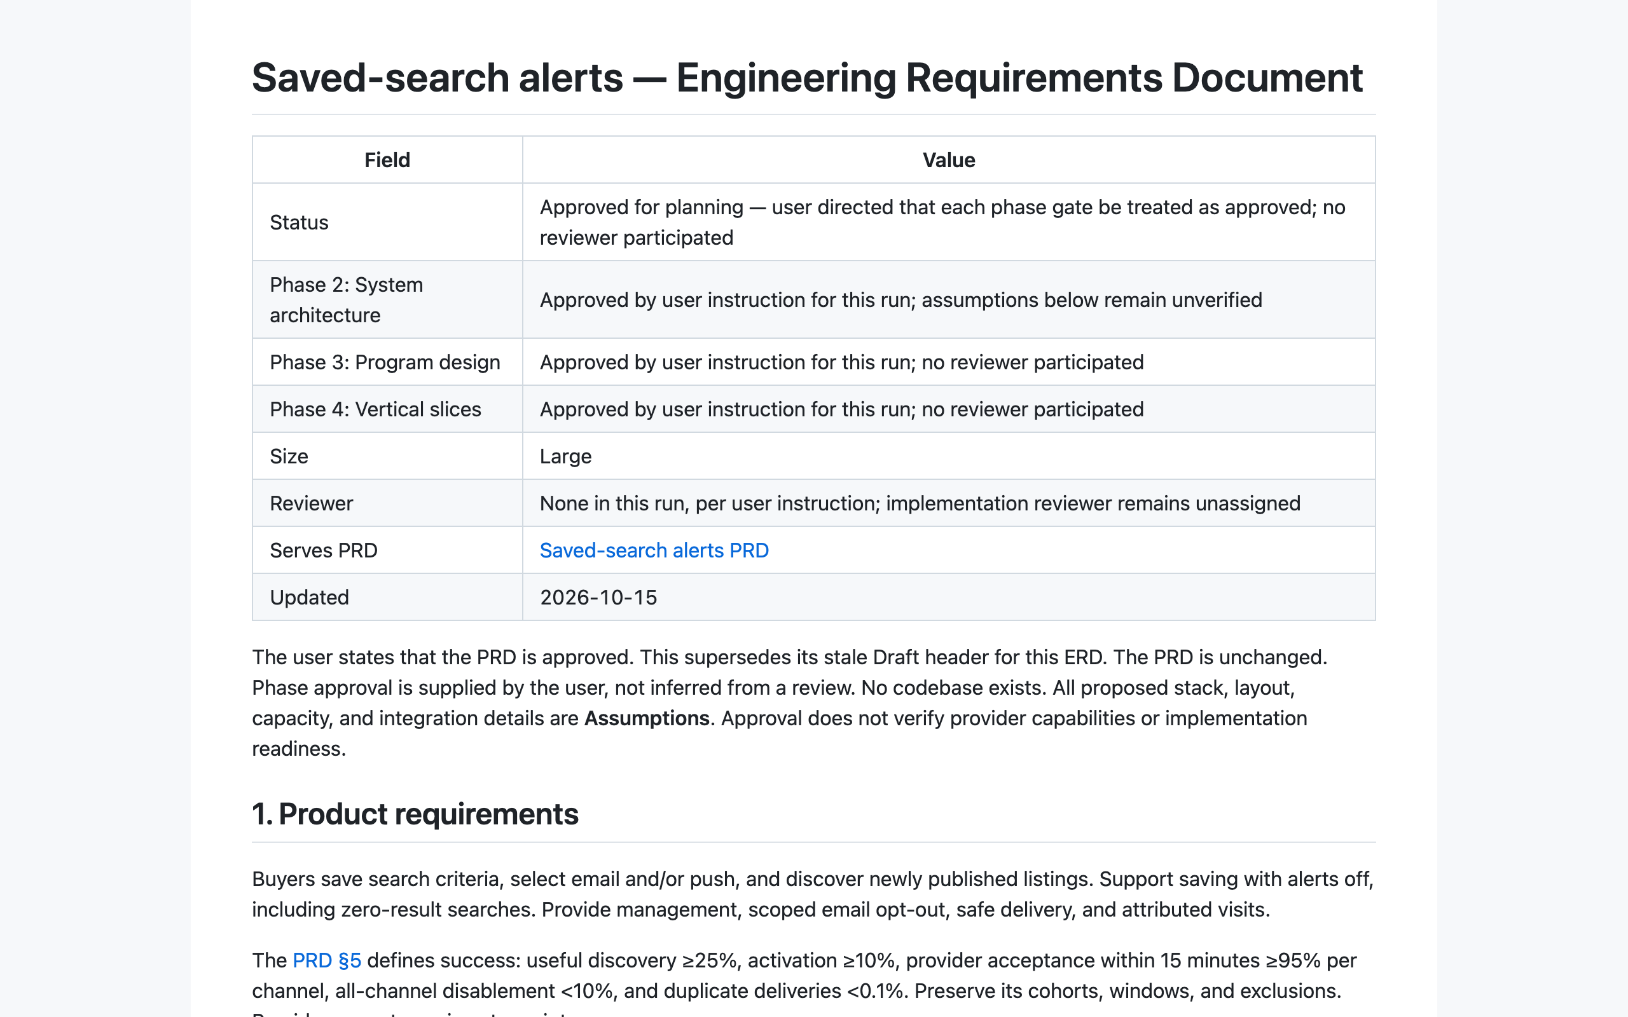
Task: Click paragraph starting 'The user states that'
Action: (x=790, y=703)
